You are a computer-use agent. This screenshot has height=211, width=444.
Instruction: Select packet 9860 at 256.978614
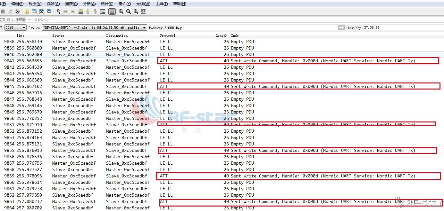(x=222, y=182)
